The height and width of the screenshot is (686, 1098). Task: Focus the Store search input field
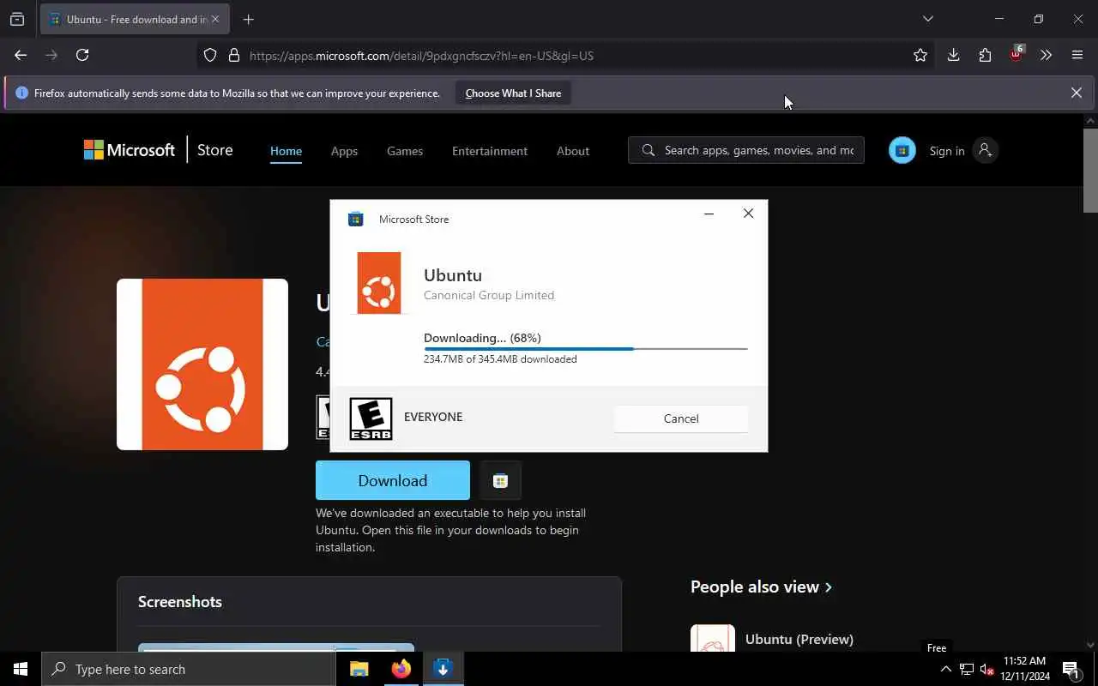pos(746,150)
